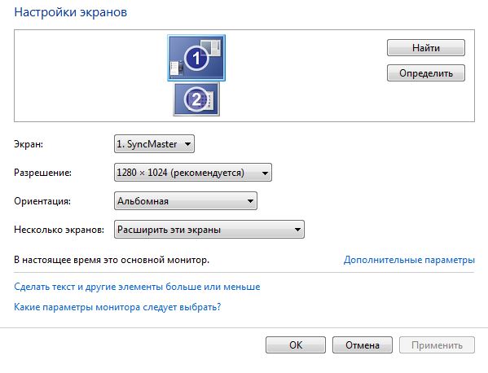Select the monitor 2 display icon
Screen dimensions: 488x373
[196, 99]
